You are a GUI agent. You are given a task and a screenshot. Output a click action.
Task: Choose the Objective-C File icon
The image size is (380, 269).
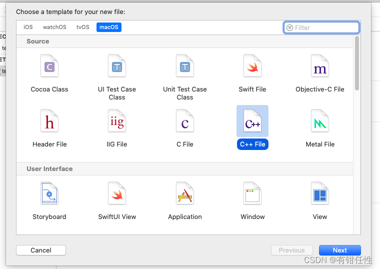(320, 65)
